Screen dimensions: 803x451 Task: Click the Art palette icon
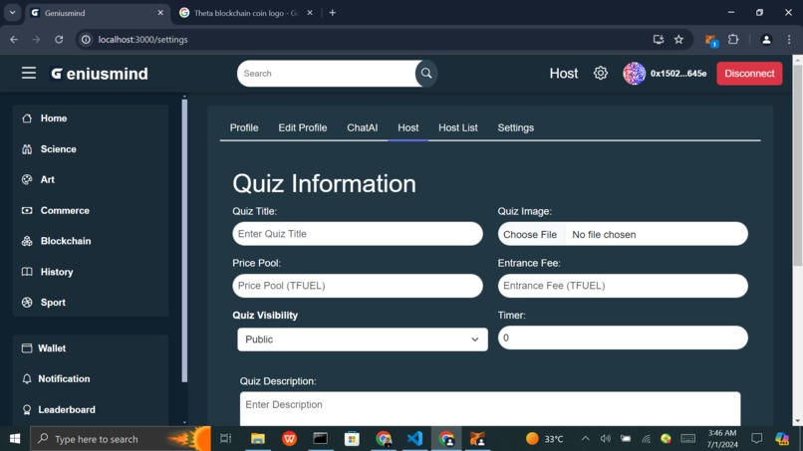click(27, 179)
